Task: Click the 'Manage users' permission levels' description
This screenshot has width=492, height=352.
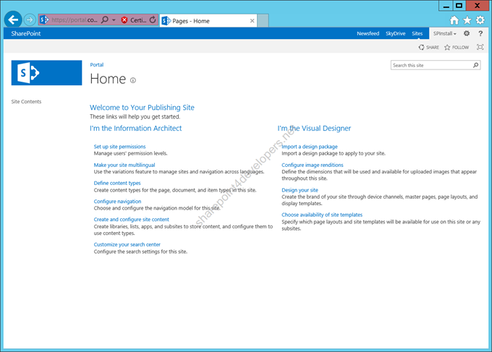Action: coord(130,153)
